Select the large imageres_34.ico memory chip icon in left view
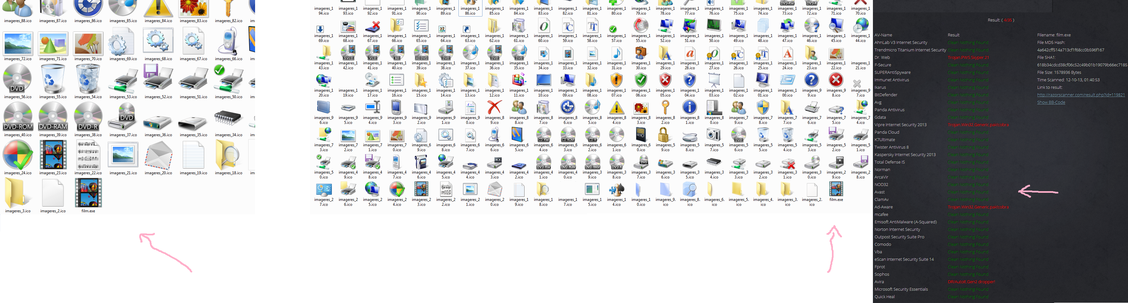 (x=228, y=117)
